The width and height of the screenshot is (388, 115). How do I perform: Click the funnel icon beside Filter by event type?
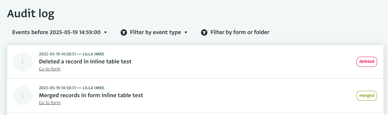(124, 32)
